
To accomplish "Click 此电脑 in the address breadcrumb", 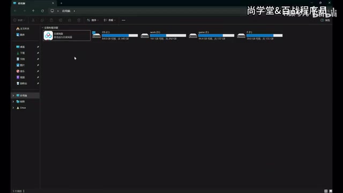I will [66, 11].
